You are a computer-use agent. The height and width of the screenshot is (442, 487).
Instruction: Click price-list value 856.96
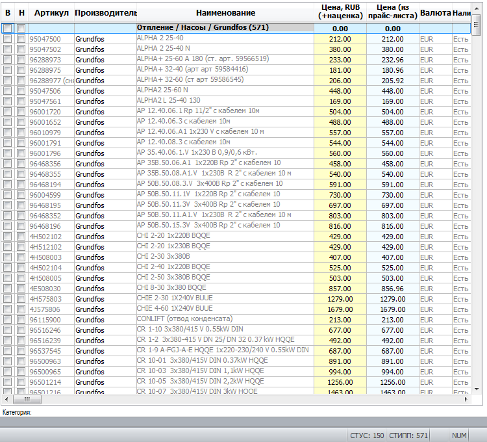click(x=393, y=289)
